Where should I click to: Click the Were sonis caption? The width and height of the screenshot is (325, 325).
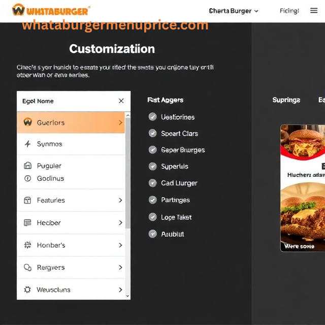coord(299,246)
